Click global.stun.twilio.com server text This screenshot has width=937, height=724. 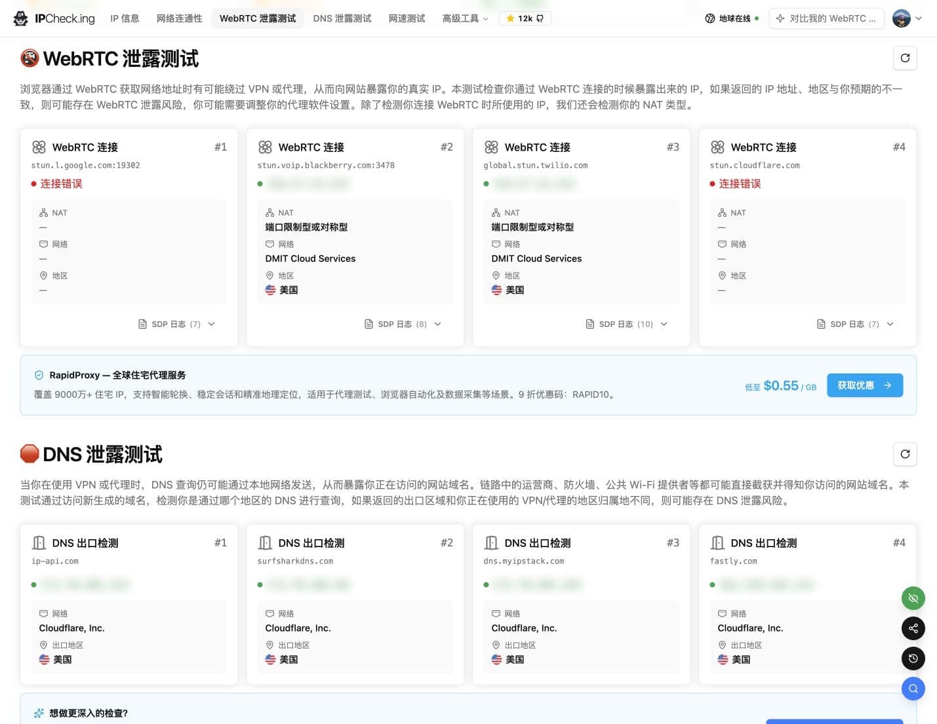pyautogui.click(x=536, y=165)
